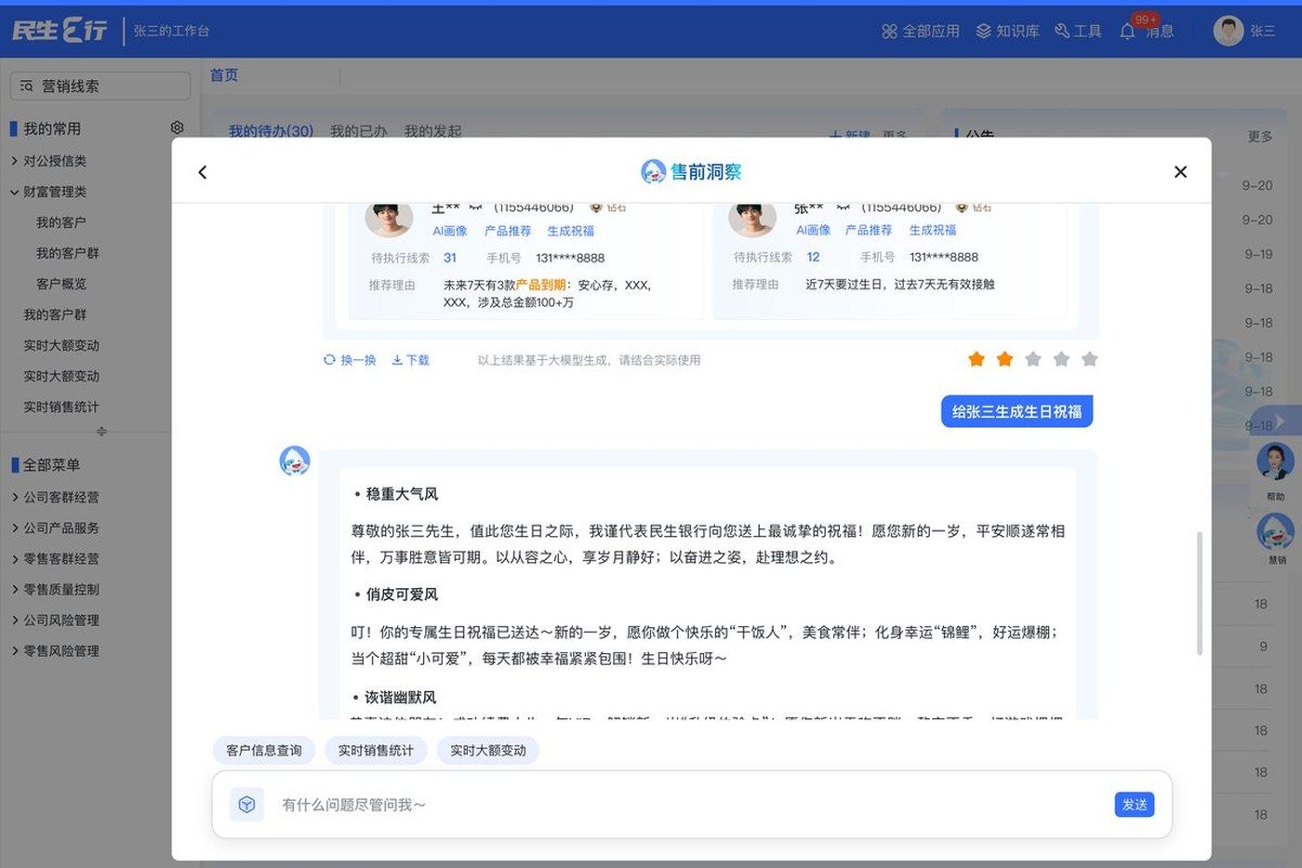Click the 发送 send button
1302x868 pixels.
click(x=1135, y=805)
